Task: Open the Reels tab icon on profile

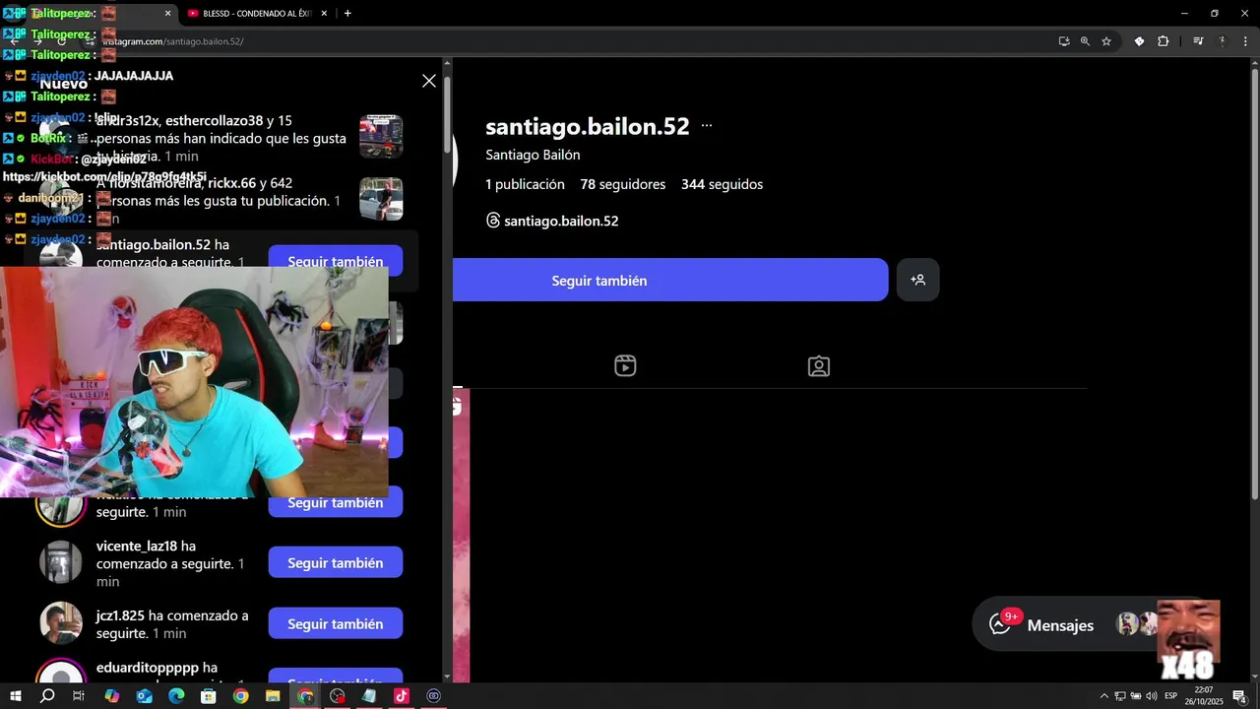Action: click(x=625, y=366)
